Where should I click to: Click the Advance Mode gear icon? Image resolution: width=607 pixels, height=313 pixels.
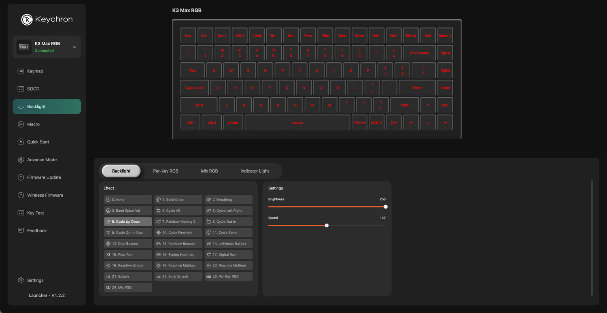[x=21, y=160]
